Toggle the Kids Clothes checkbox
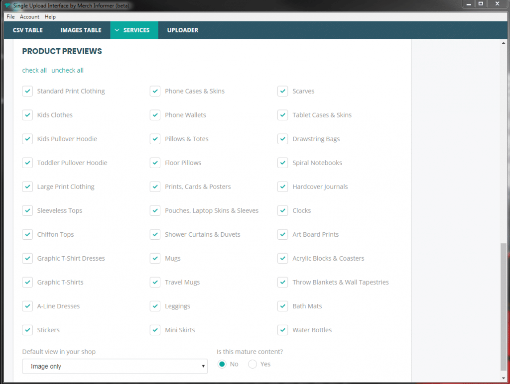 28,115
